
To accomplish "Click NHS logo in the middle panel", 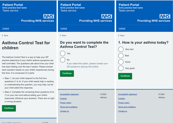I will point(107,16).
